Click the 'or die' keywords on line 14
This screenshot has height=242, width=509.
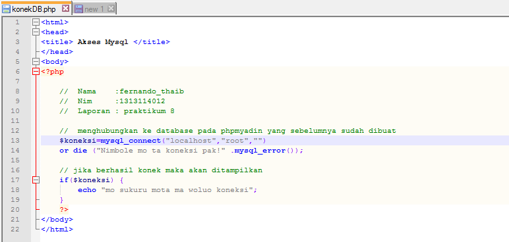(73, 151)
